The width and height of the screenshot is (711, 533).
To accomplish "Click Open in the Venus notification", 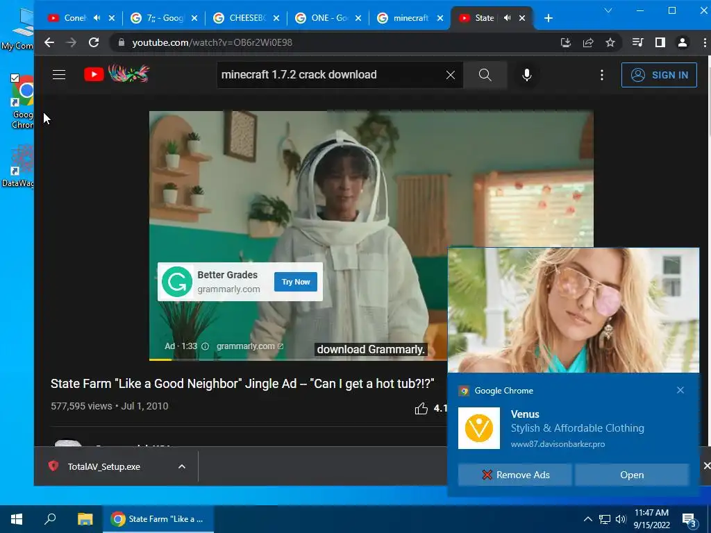I will tap(632, 475).
